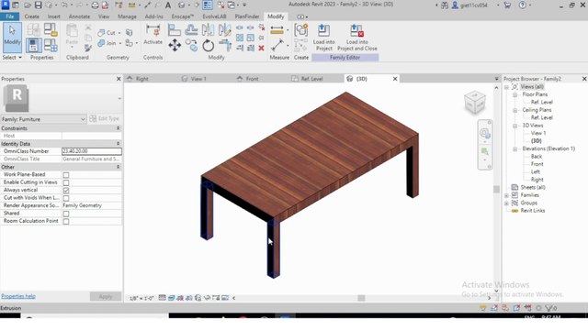Switch to the Annotate ribbon tab

pyautogui.click(x=79, y=16)
